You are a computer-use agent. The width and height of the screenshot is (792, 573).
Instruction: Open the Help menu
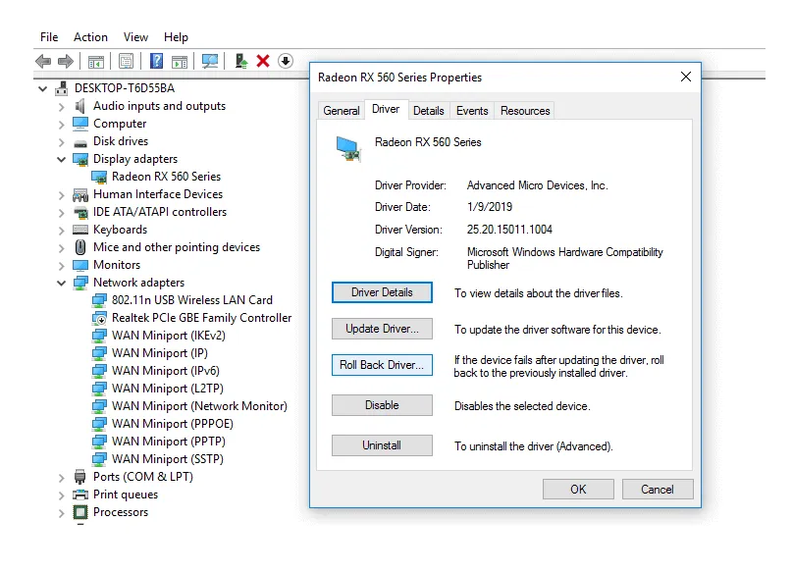tap(176, 37)
